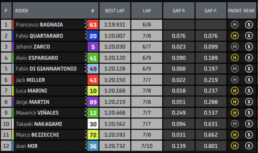Click Quartararo's hard front tyre icon
The image size is (258, 153).
[x=234, y=36]
